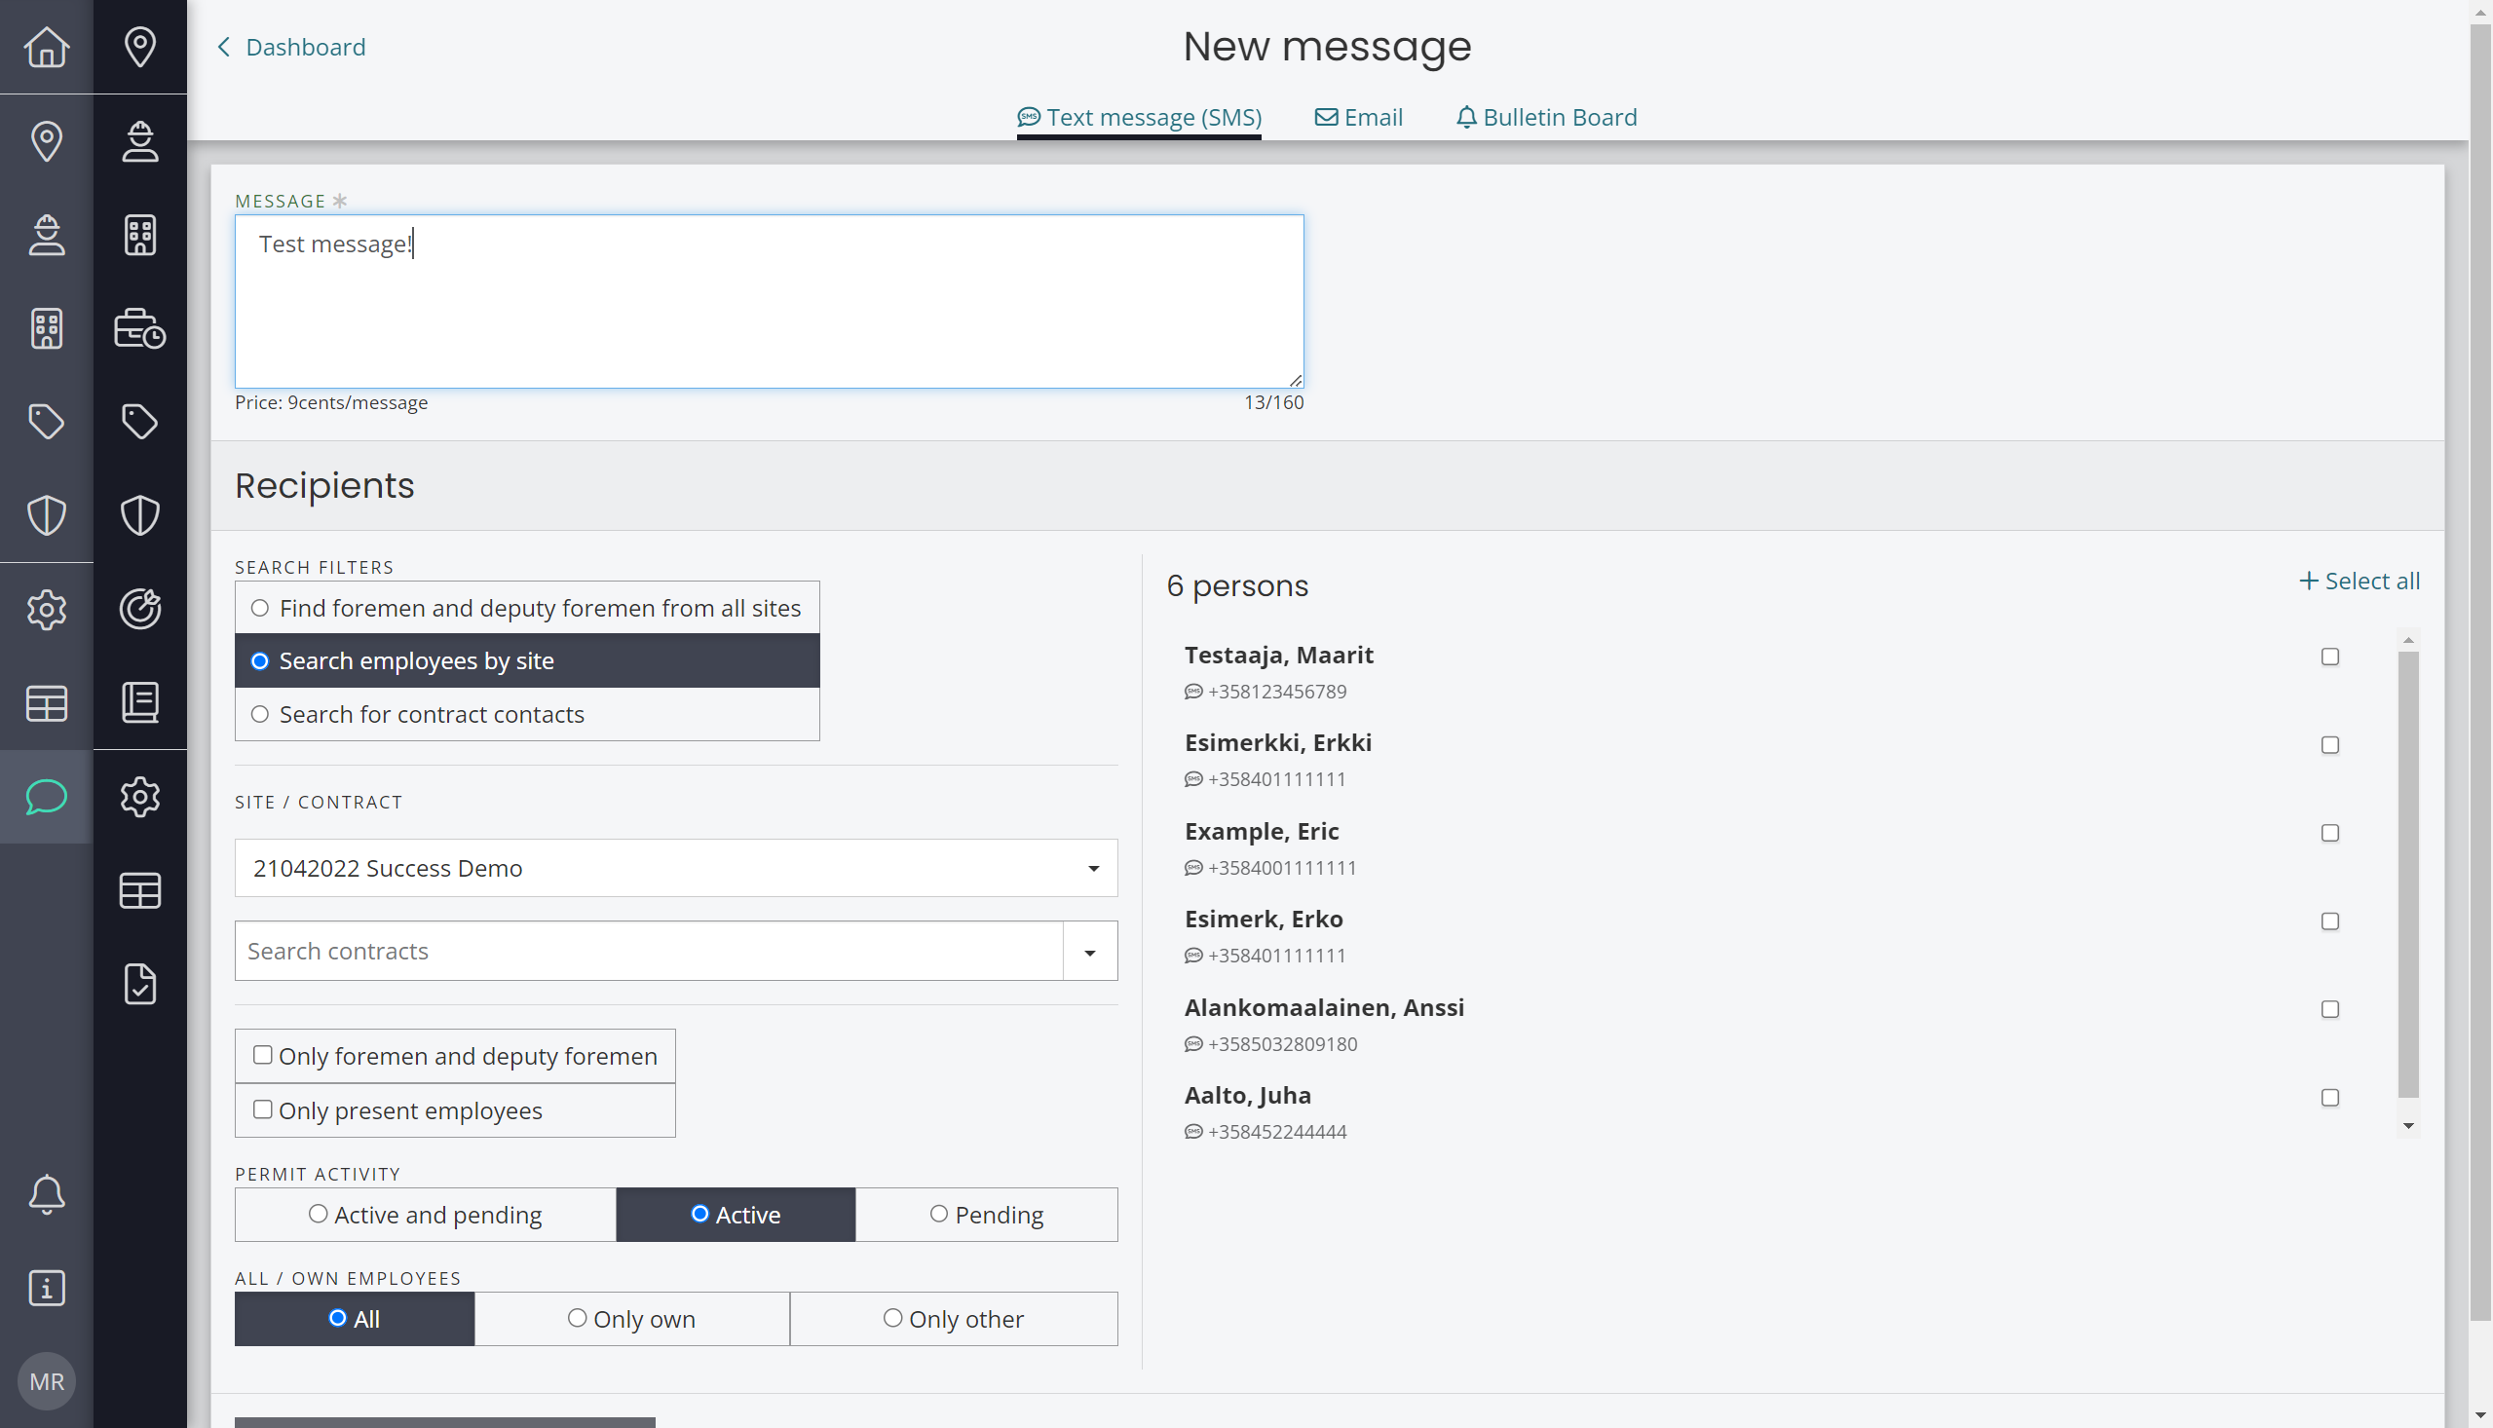Check the box for Aalto, Juha
This screenshot has width=2493, height=1428.
(x=2330, y=1099)
